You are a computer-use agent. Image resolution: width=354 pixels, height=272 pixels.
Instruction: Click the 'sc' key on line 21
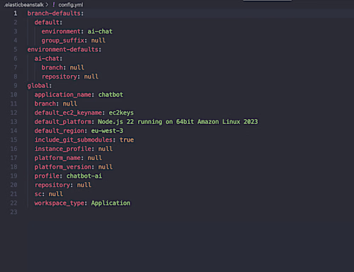coord(38,194)
